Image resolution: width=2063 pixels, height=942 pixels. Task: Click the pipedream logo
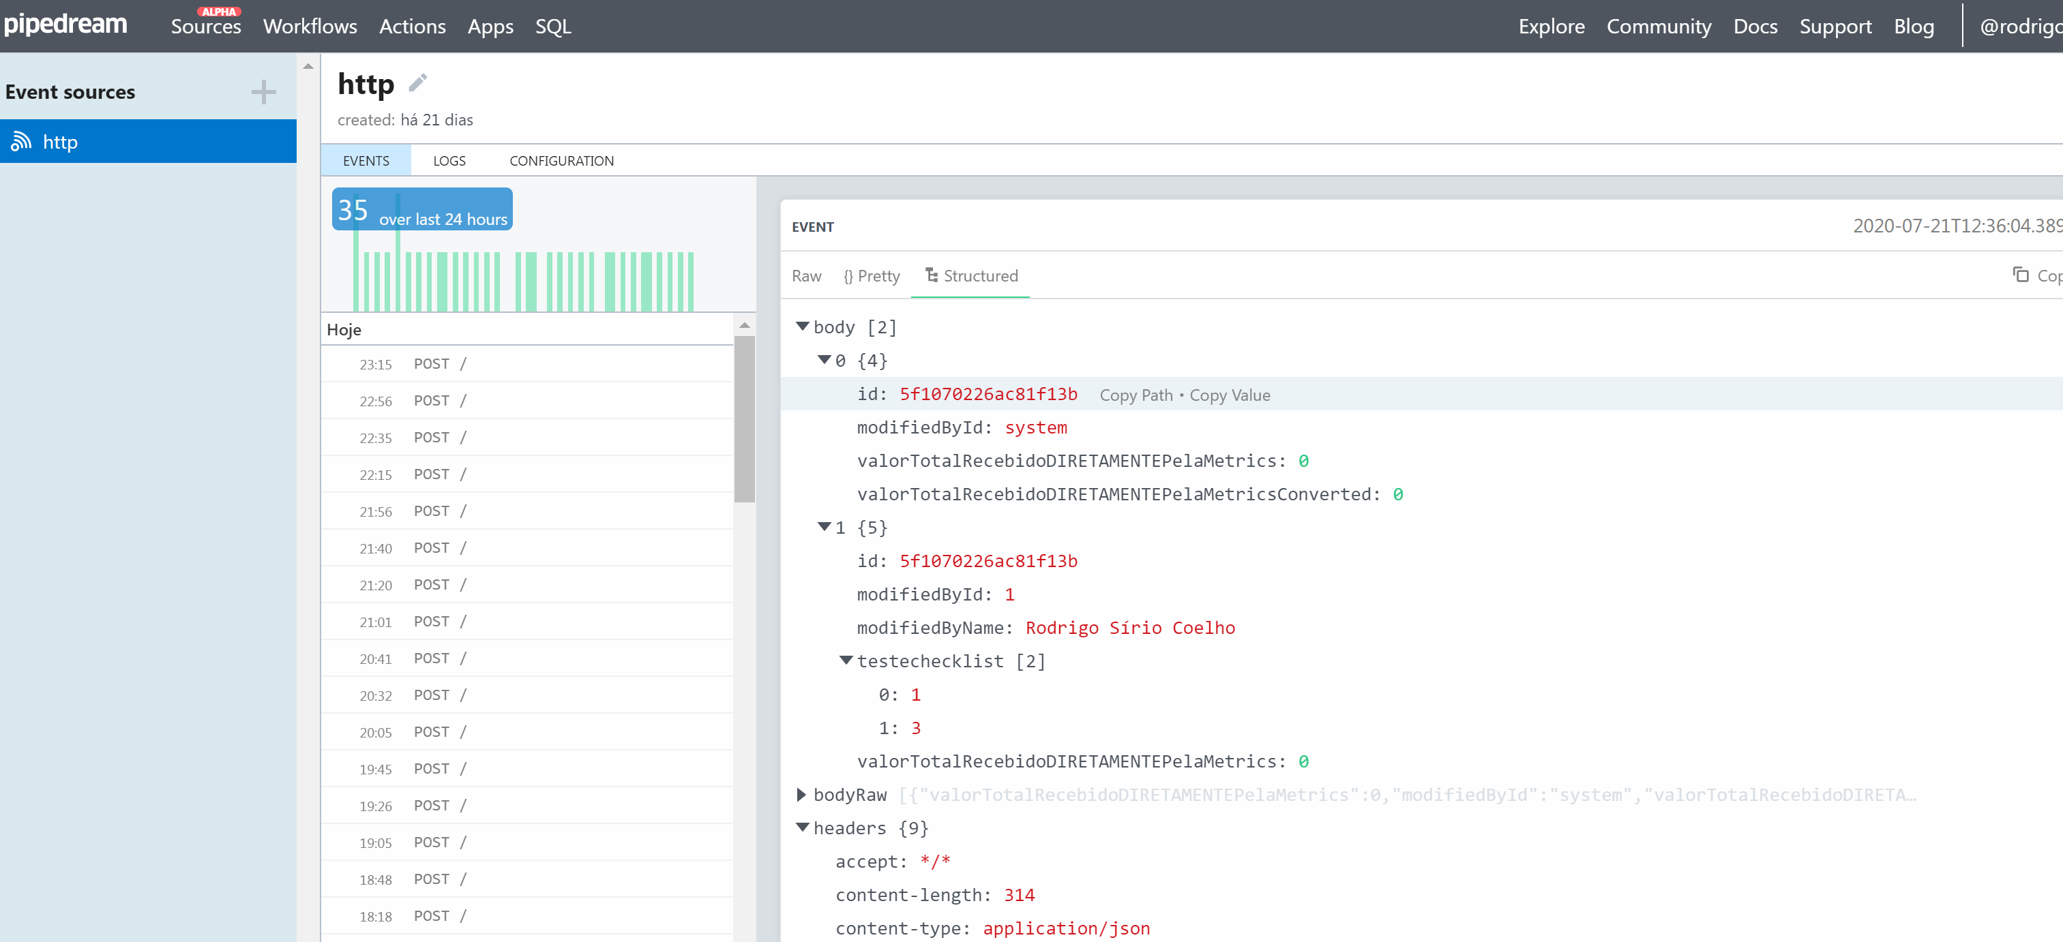(66, 24)
